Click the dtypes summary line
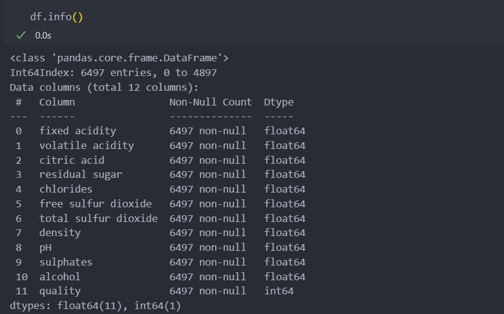The image size is (504, 314). (95, 305)
